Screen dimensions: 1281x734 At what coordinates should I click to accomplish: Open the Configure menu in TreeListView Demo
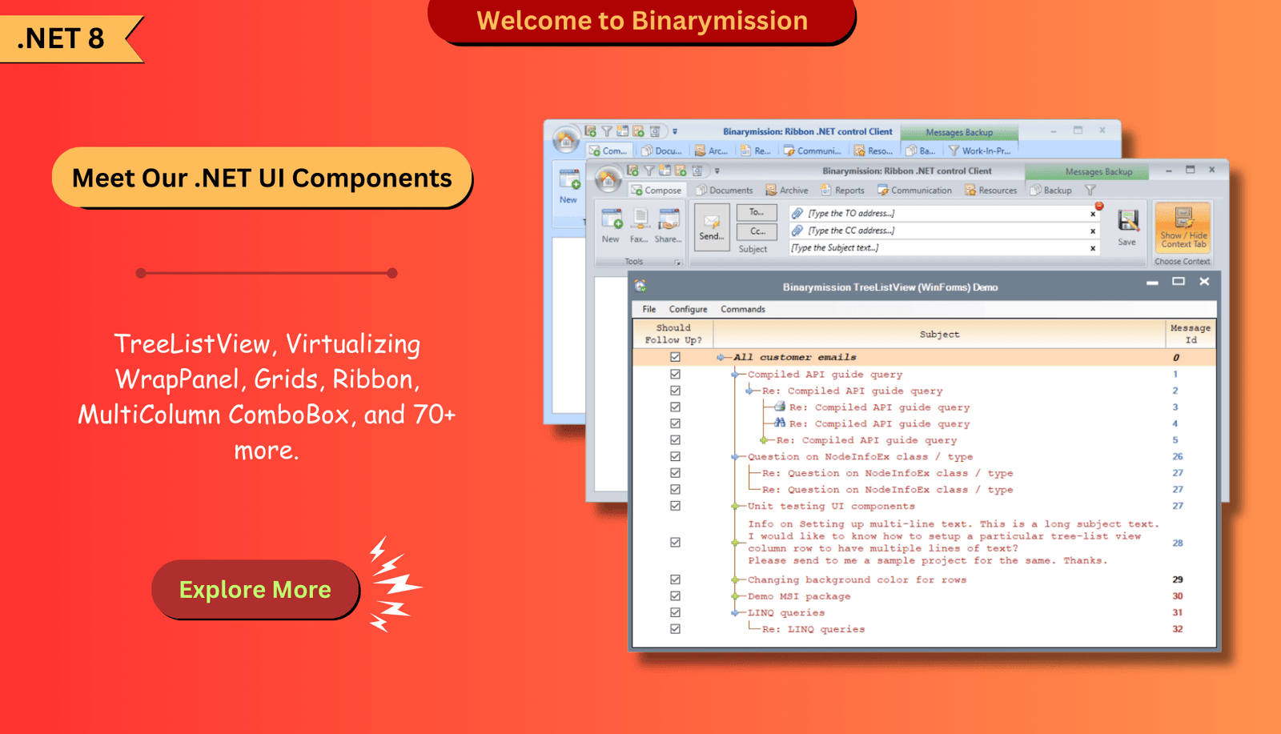(x=688, y=309)
